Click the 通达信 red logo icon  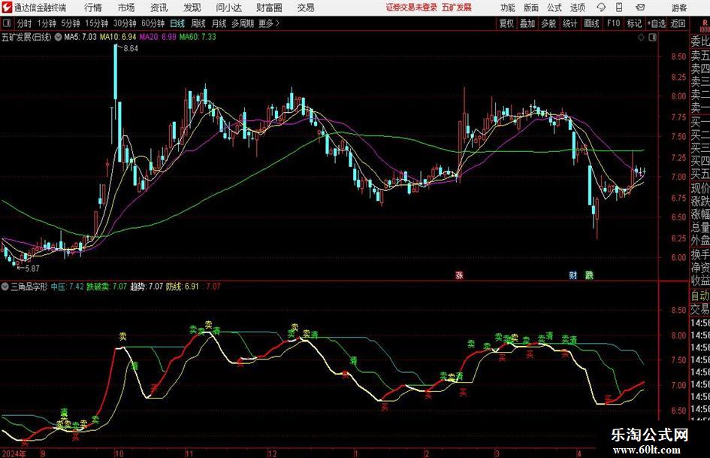[x=8, y=8]
